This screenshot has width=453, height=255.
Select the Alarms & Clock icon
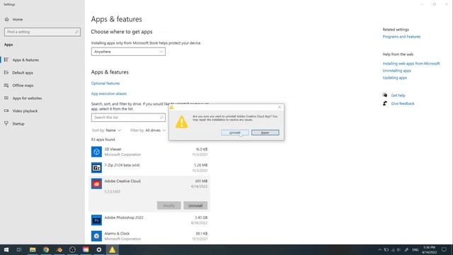96,236
